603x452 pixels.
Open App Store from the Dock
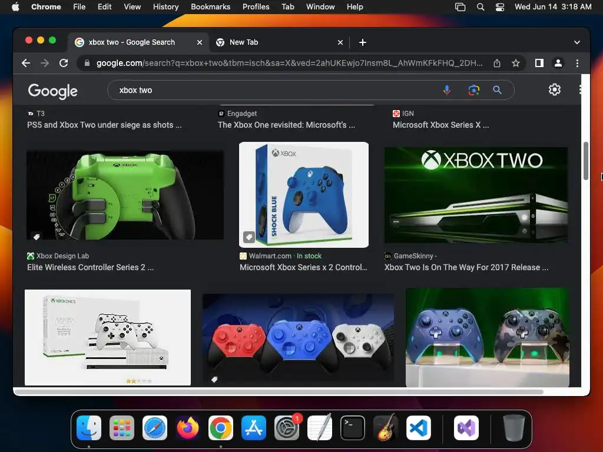254,428
